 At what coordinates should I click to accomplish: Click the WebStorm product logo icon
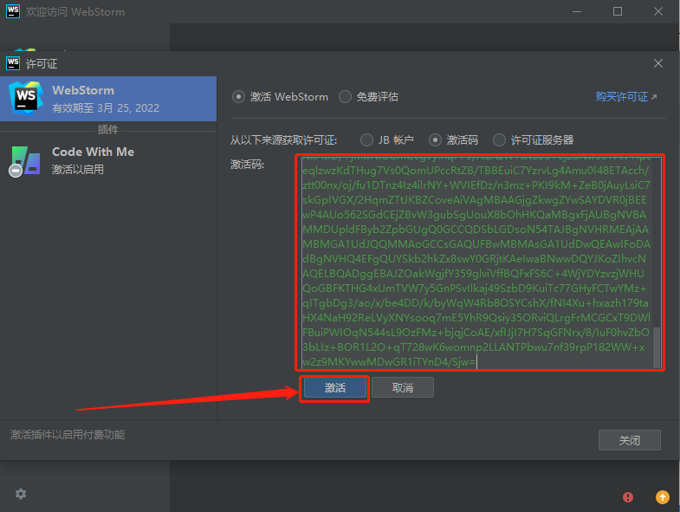click(26, 98)
